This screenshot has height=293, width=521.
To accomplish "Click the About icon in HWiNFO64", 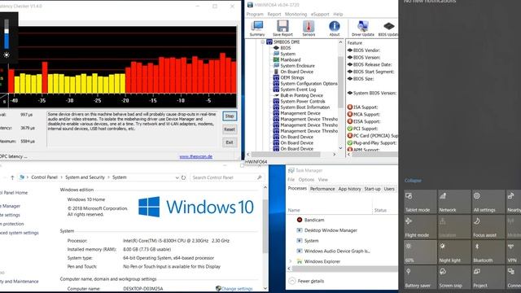I will (335, 28).
